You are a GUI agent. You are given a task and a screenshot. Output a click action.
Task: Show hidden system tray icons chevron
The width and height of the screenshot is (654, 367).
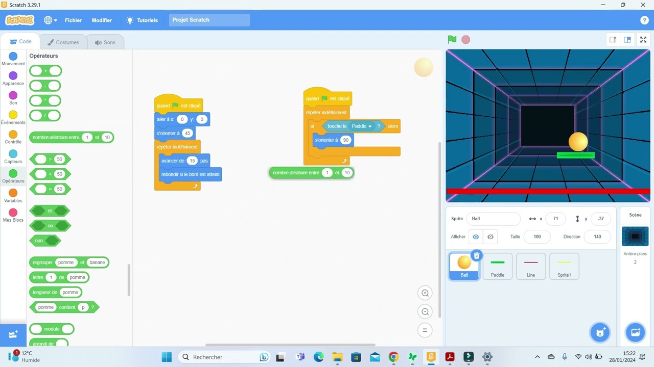tap(537, 357)
